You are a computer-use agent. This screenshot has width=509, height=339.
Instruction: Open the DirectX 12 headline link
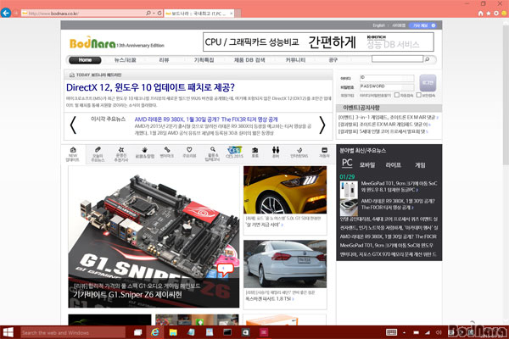coord(150,87)
